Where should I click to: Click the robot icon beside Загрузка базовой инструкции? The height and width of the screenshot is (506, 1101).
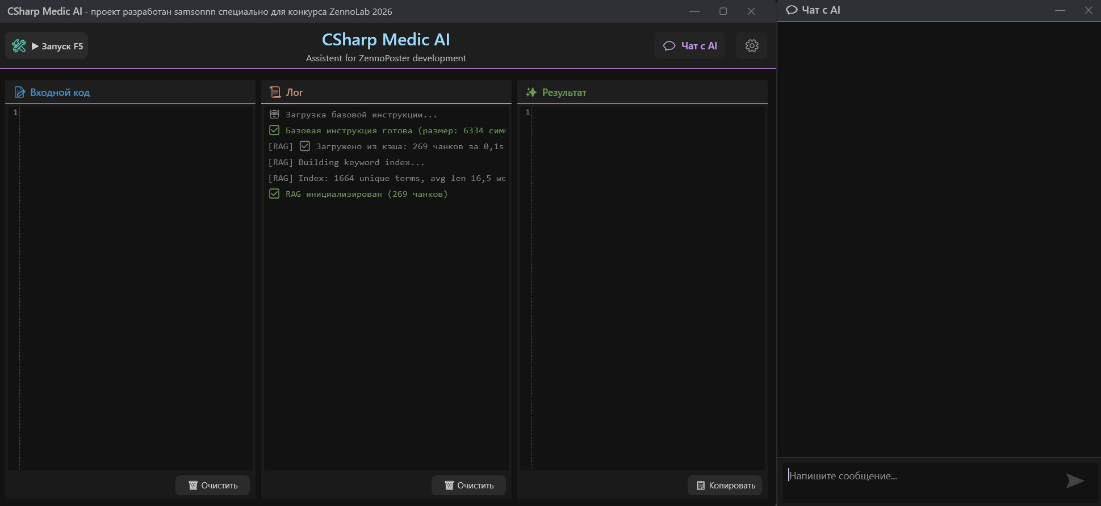(x=274, y=115)
